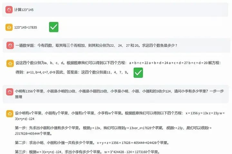232x154 pixels.
Task: Click the reply line starting "设小明有x个苹果"
Action: coord(120,113)
